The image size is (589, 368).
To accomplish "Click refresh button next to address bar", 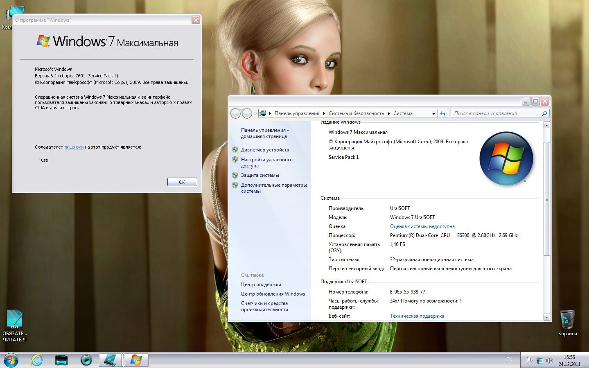I will 443,113.
